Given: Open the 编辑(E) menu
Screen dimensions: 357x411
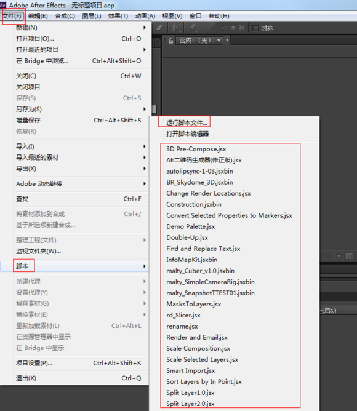Looking at the screenshot, I should pyautogui.click(x=38, y=16).
